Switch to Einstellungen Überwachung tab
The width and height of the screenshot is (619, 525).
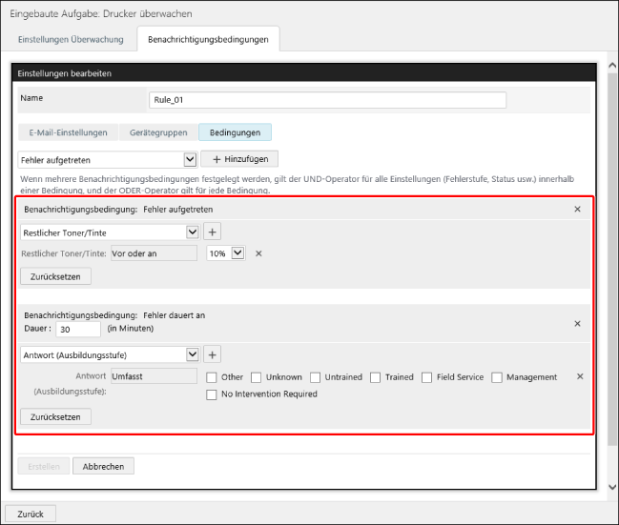point(70,39)
